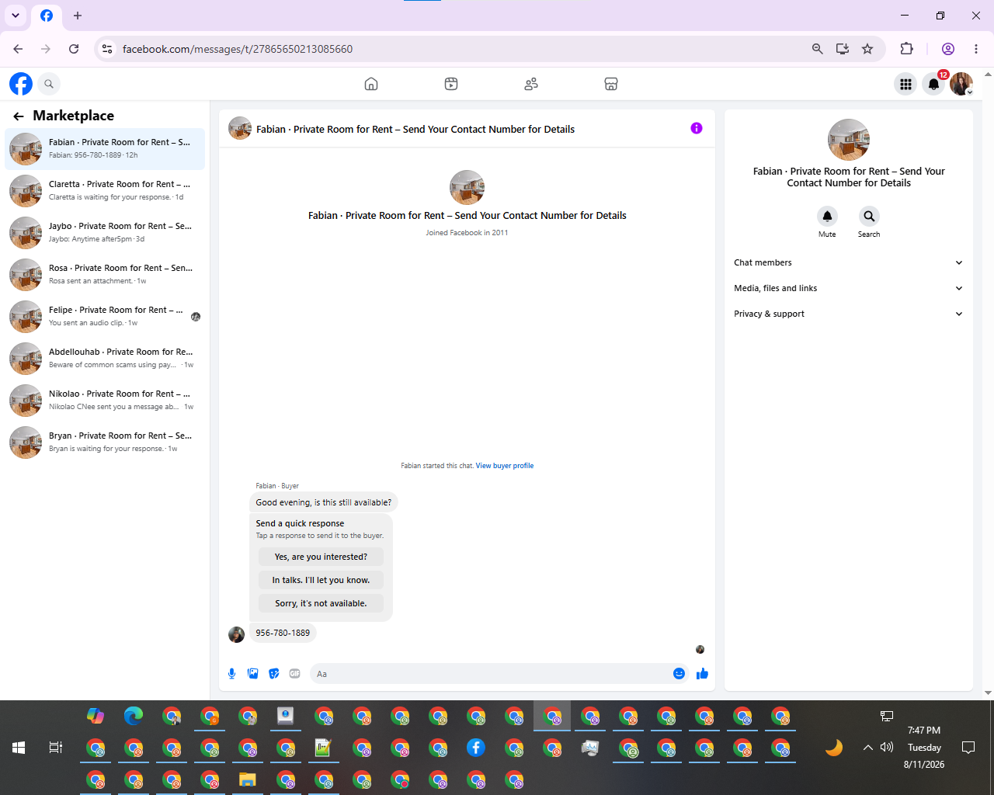The width and height of the screenshot is (994, 795).
Task: Open the Felipe conversation
Action: pos(105,317)
